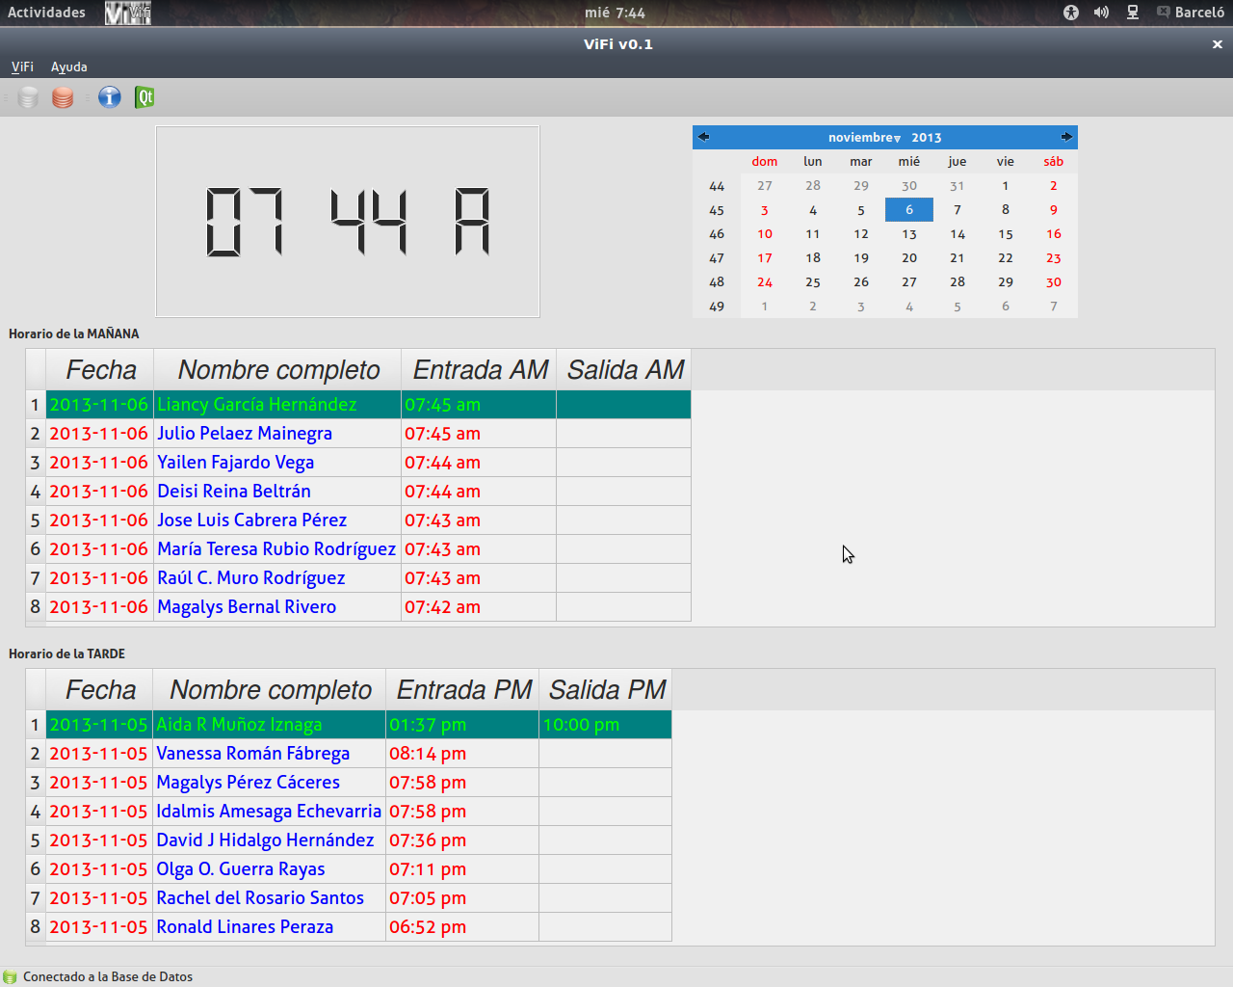
Task: Select Jose Luis Cabrera Pérez
Action: point(277,520)
